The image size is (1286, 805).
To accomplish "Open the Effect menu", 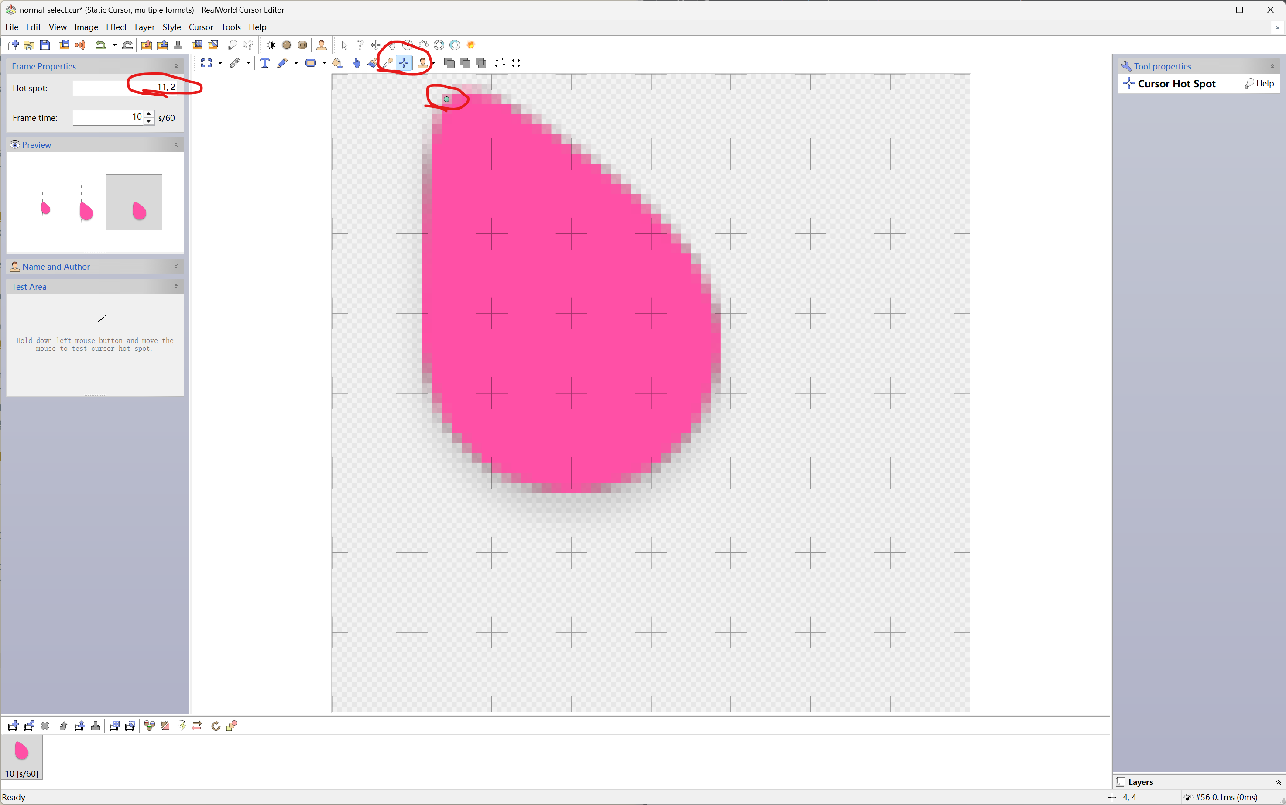I will click(116, 27).
